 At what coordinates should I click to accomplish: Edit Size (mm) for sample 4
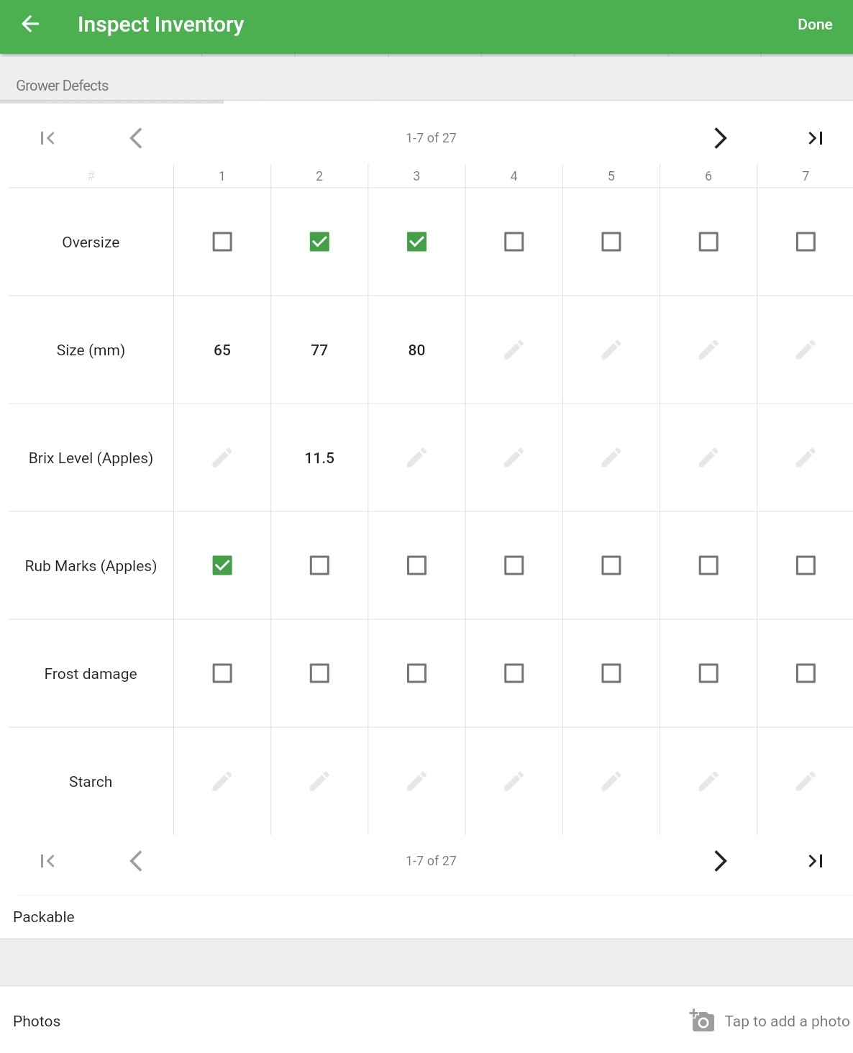(514, 350)
